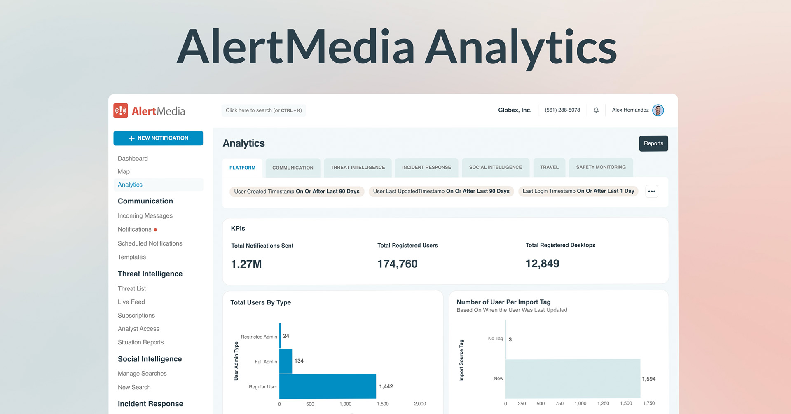Click the Globex, Inc. organization name
This screenshot has width=791, height=414.
click(515, 110)
